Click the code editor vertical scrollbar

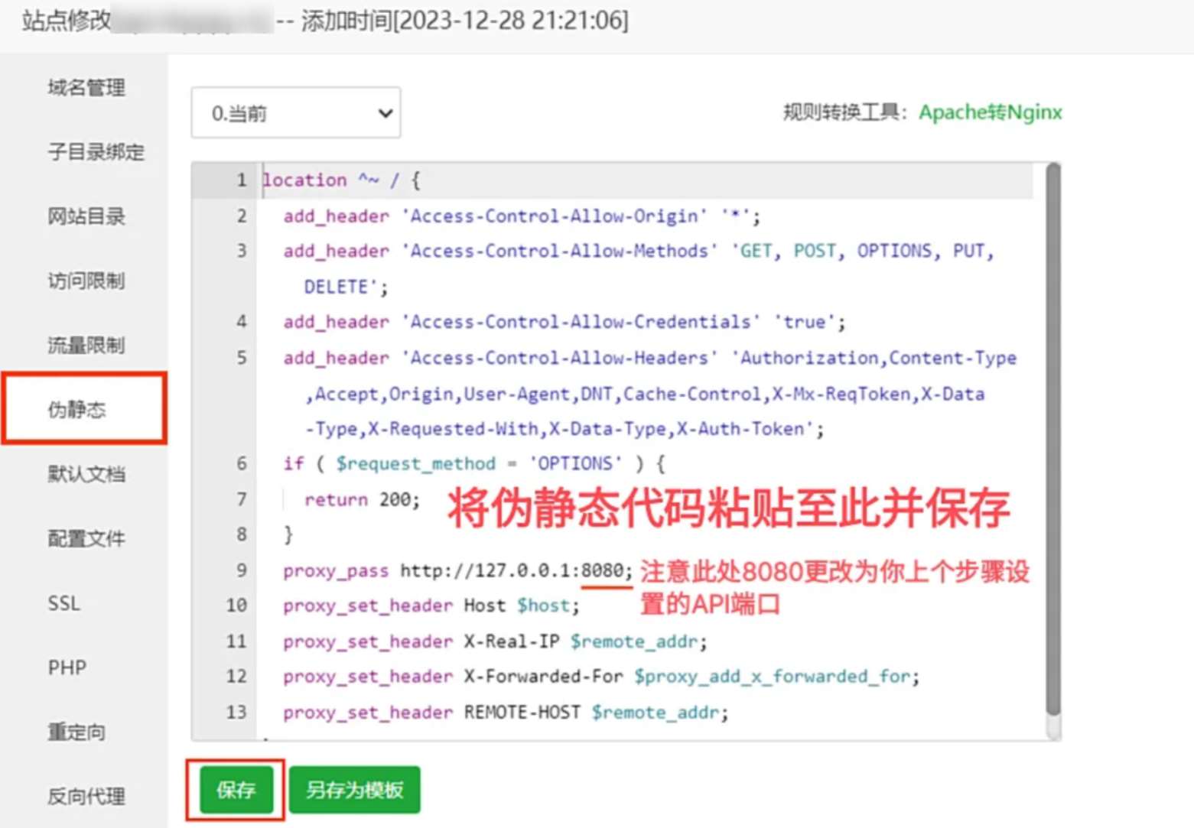(x=1053, y=440)
